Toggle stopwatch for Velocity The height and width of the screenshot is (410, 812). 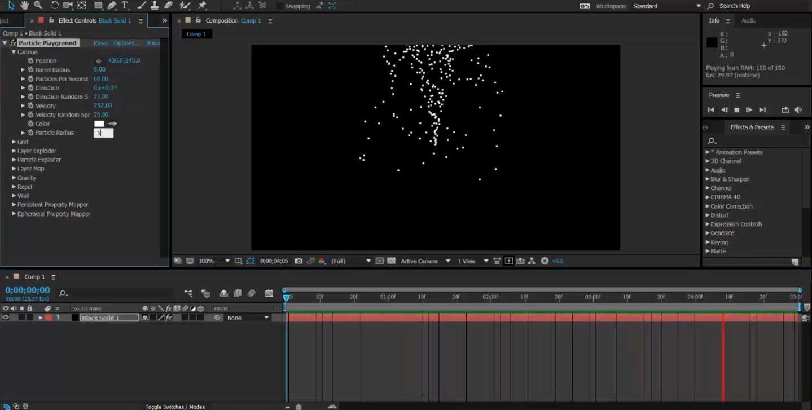pyautogui.click(x=31, y=106)
